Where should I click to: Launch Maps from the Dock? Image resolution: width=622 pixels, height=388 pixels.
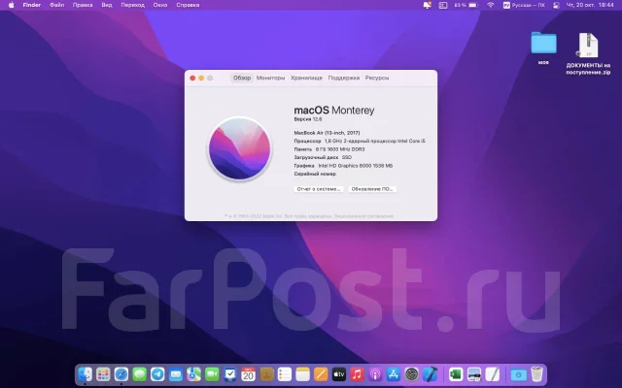[x=194, y=374]
